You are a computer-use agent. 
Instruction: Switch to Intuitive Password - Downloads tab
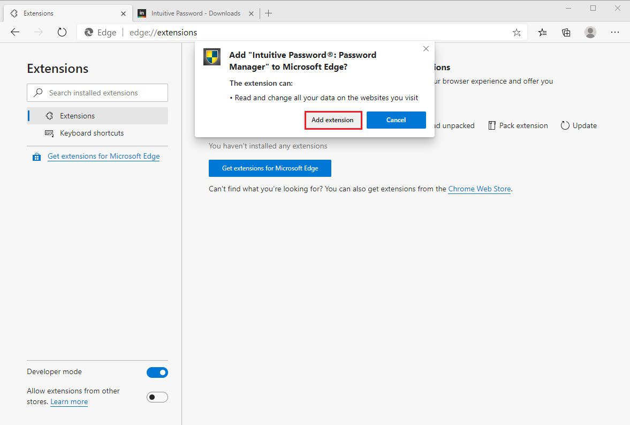coord(196,13)
